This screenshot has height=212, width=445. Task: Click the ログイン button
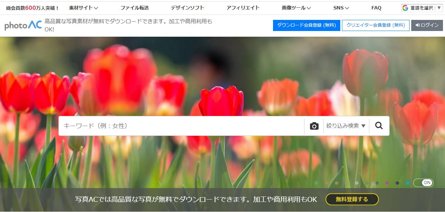coord(427,25)
